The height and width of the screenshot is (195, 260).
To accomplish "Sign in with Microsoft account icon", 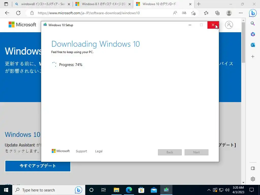I will (229, 25).
